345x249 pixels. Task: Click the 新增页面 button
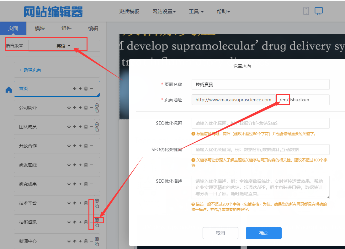pyautogui.click(x=57, y=70)
